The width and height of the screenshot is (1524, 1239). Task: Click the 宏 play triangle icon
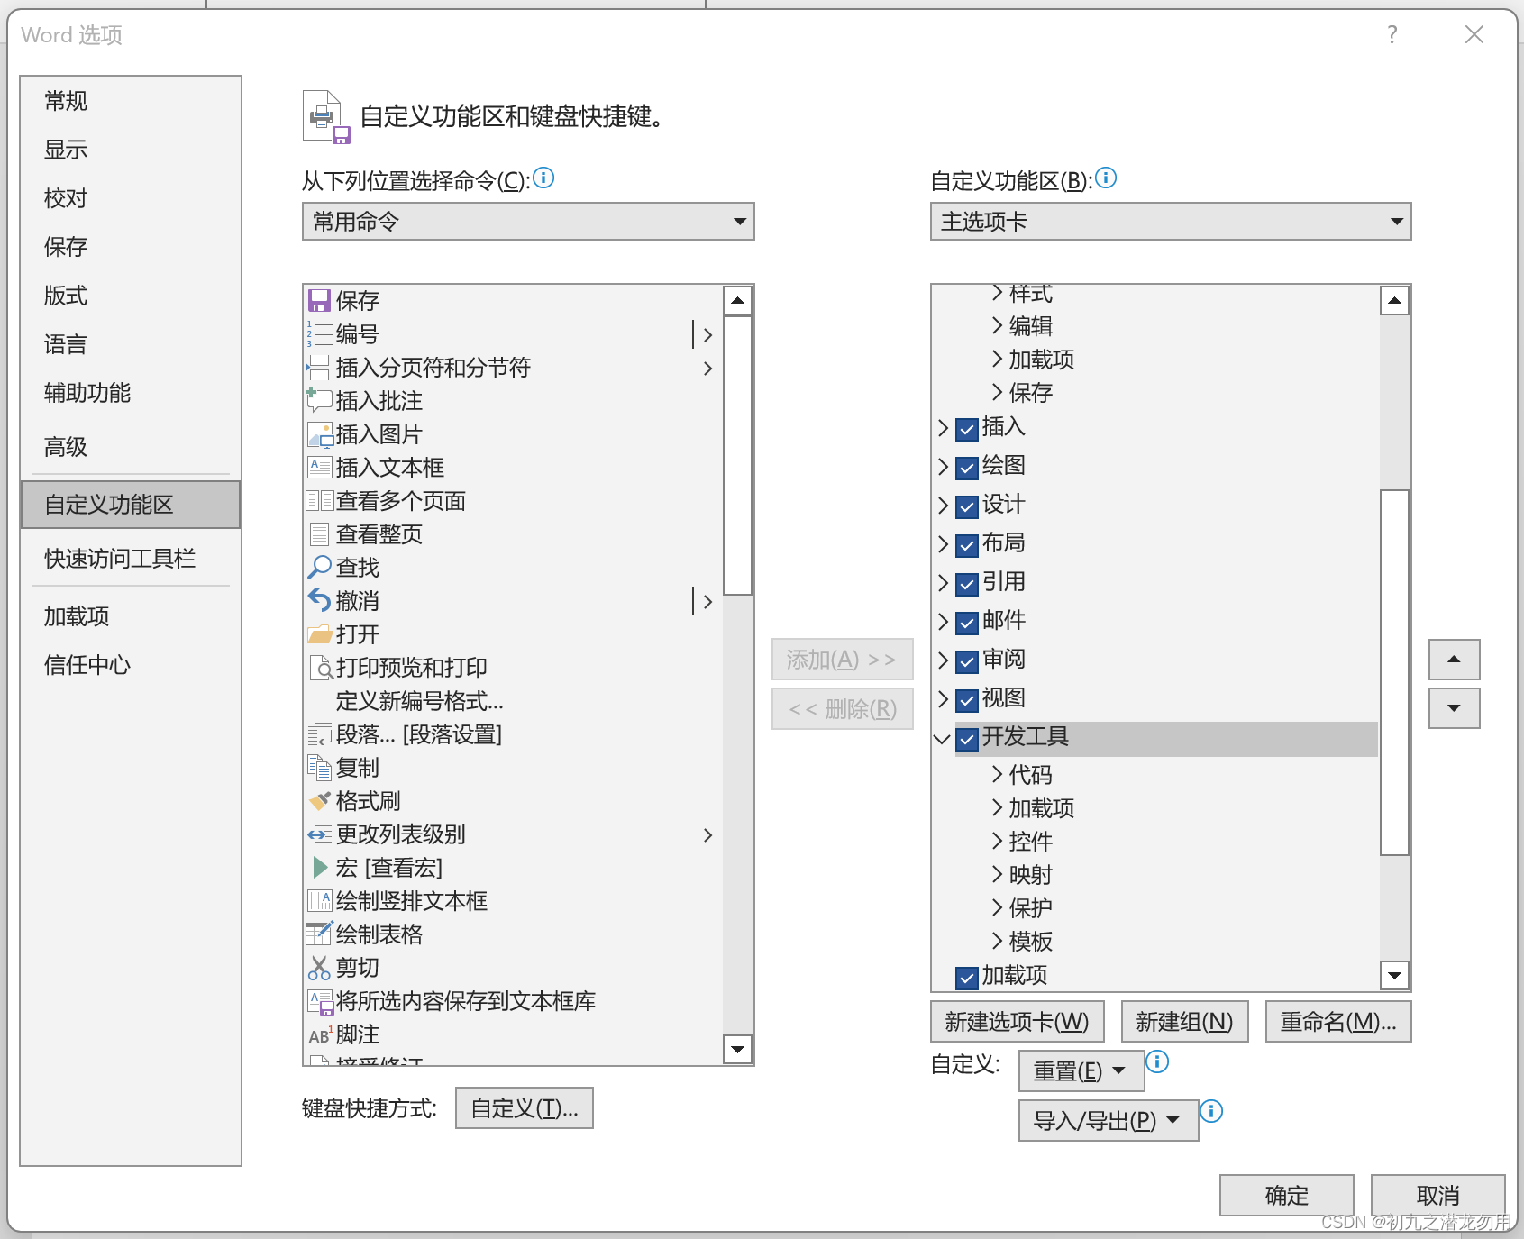pyautogui.click(x=319, y=867)
